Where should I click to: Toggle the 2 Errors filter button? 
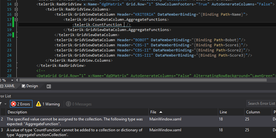point(21,104)
